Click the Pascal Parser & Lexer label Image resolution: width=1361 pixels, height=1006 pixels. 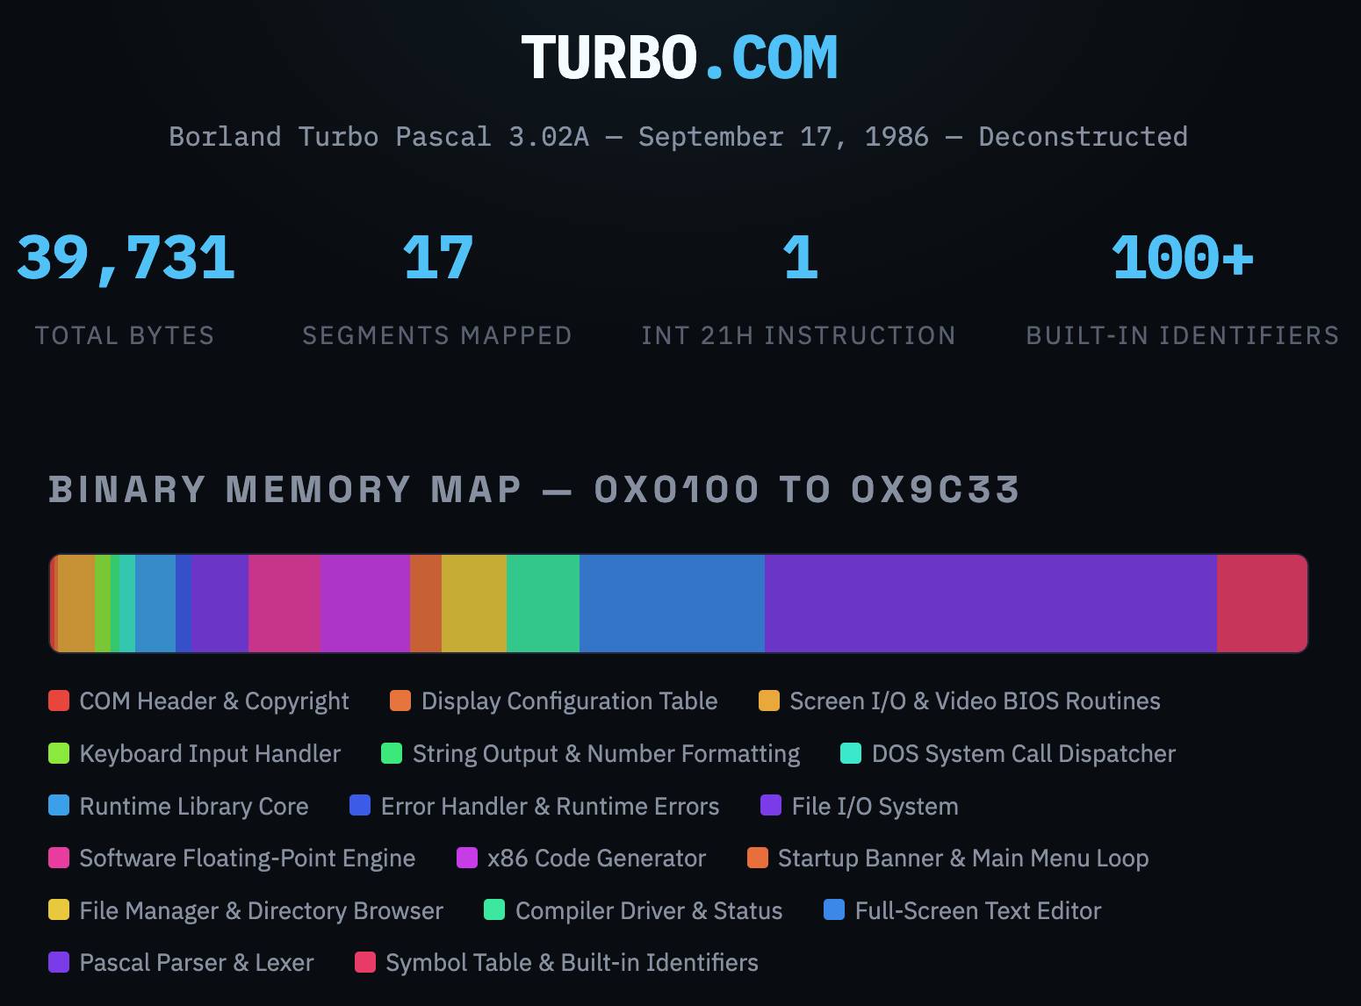tap(196, 963)
